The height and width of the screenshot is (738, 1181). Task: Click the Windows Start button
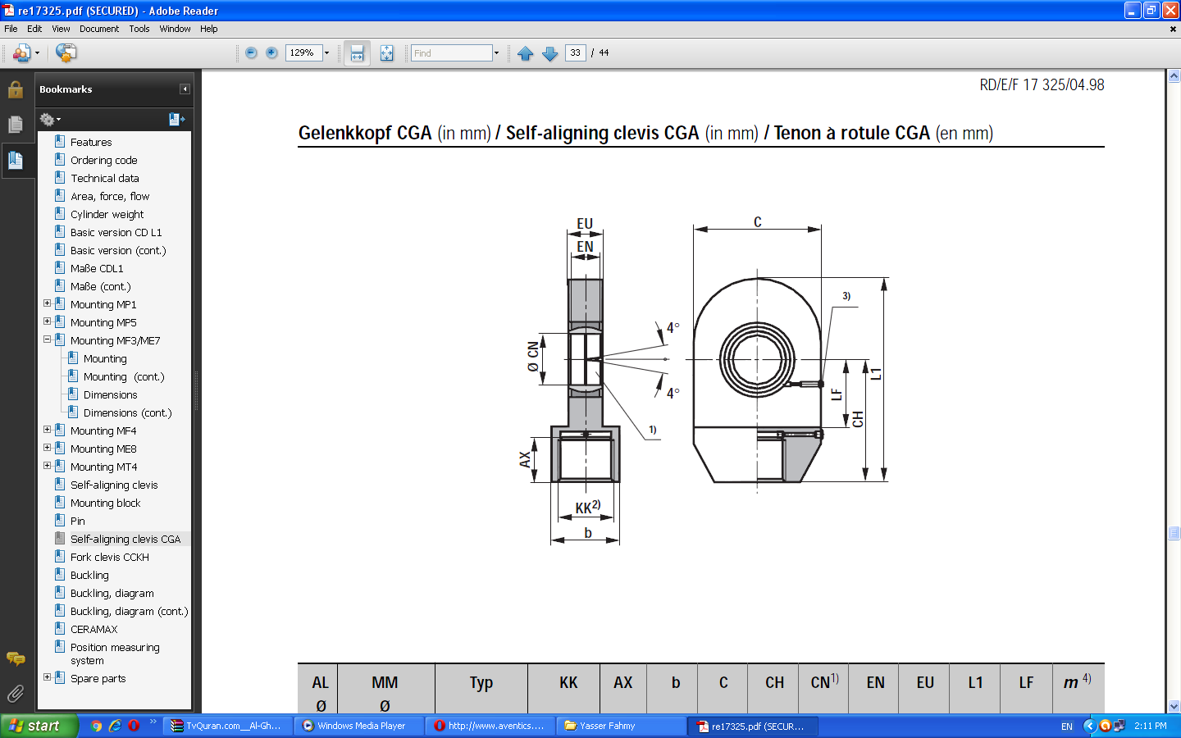point(39,727)
